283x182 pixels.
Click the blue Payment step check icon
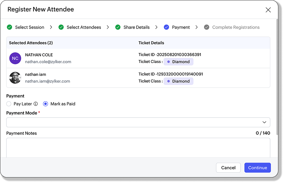coord(166,27)
